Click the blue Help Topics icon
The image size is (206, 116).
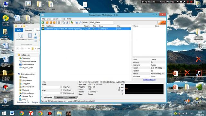(x=77, y=23)
